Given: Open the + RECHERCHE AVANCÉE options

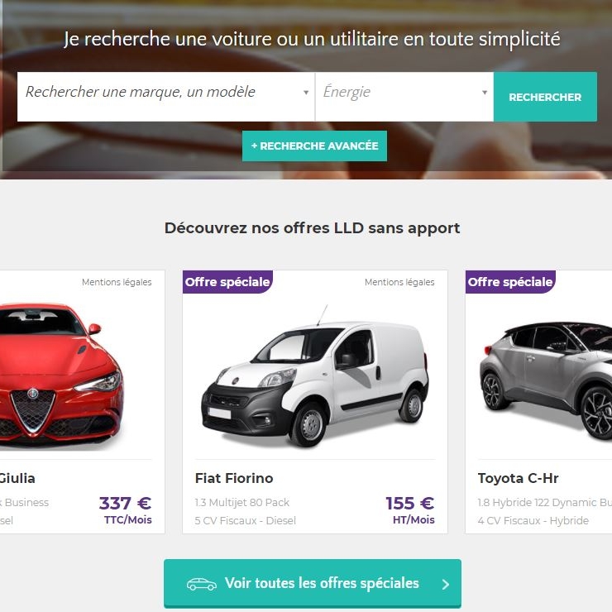Looking at the screenshot, I should 314,146.
